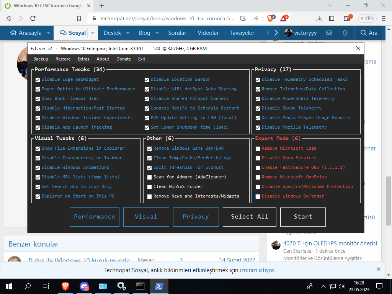This screenshot has width=392, height=294.
Task: Toggle Disable Skype Telemetry checkbox
Action: [x=258, y=108]
